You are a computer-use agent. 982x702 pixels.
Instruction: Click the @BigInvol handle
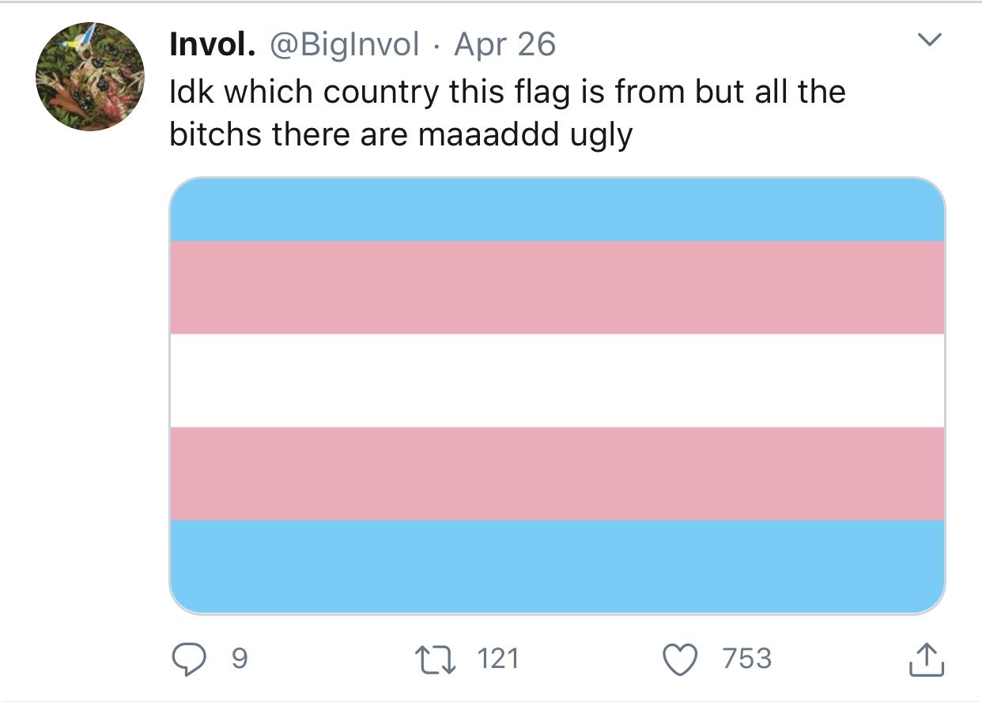[x=345, y=45]
